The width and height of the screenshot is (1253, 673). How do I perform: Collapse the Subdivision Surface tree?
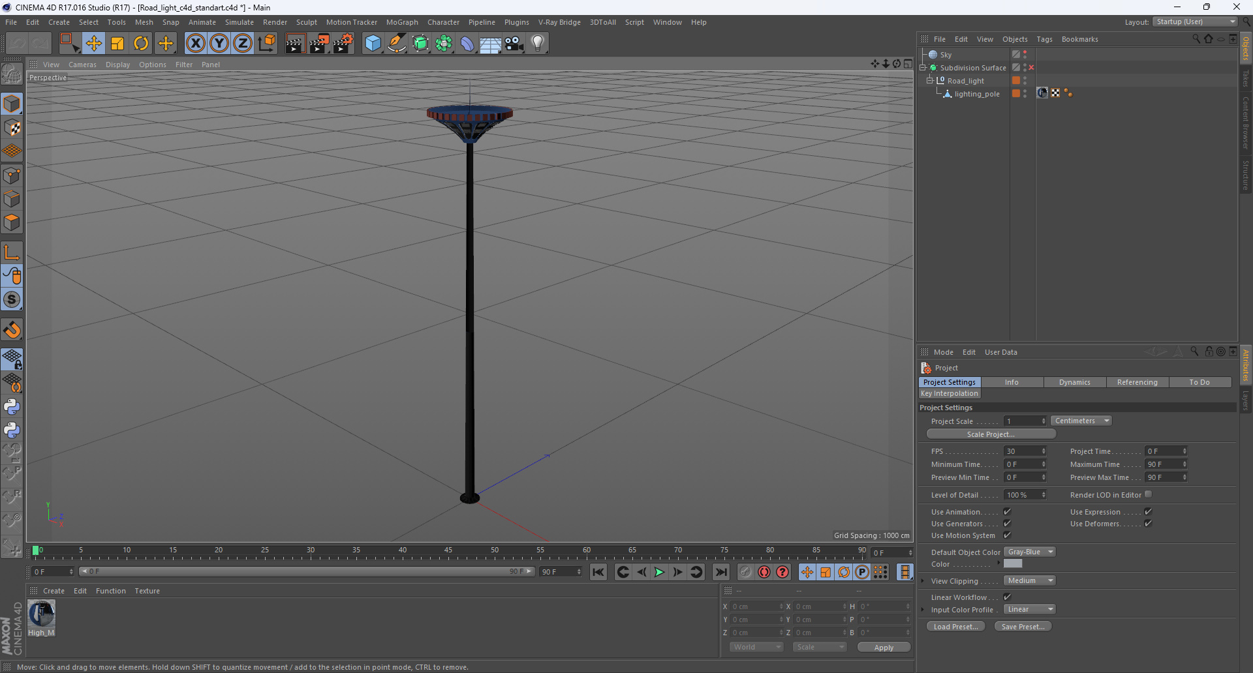pyautogui.click(x=923, y=68)
